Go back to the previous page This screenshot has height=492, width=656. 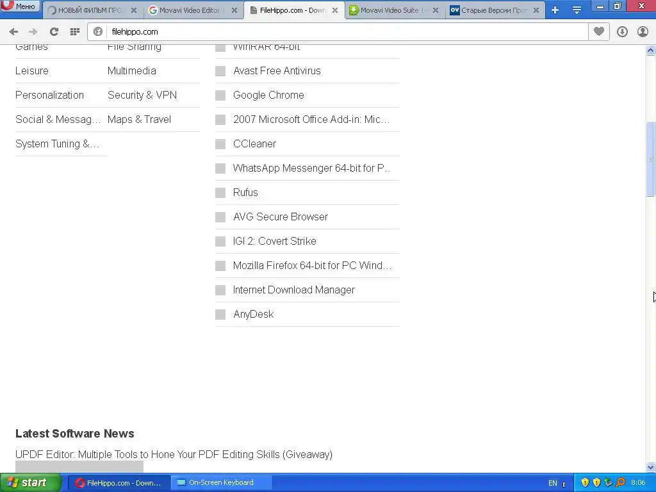pyautogui.click(x=13, y=32)
